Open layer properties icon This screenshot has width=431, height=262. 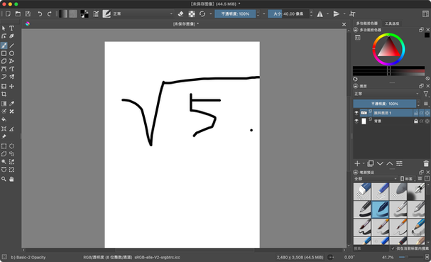click(x=399, y=163)
